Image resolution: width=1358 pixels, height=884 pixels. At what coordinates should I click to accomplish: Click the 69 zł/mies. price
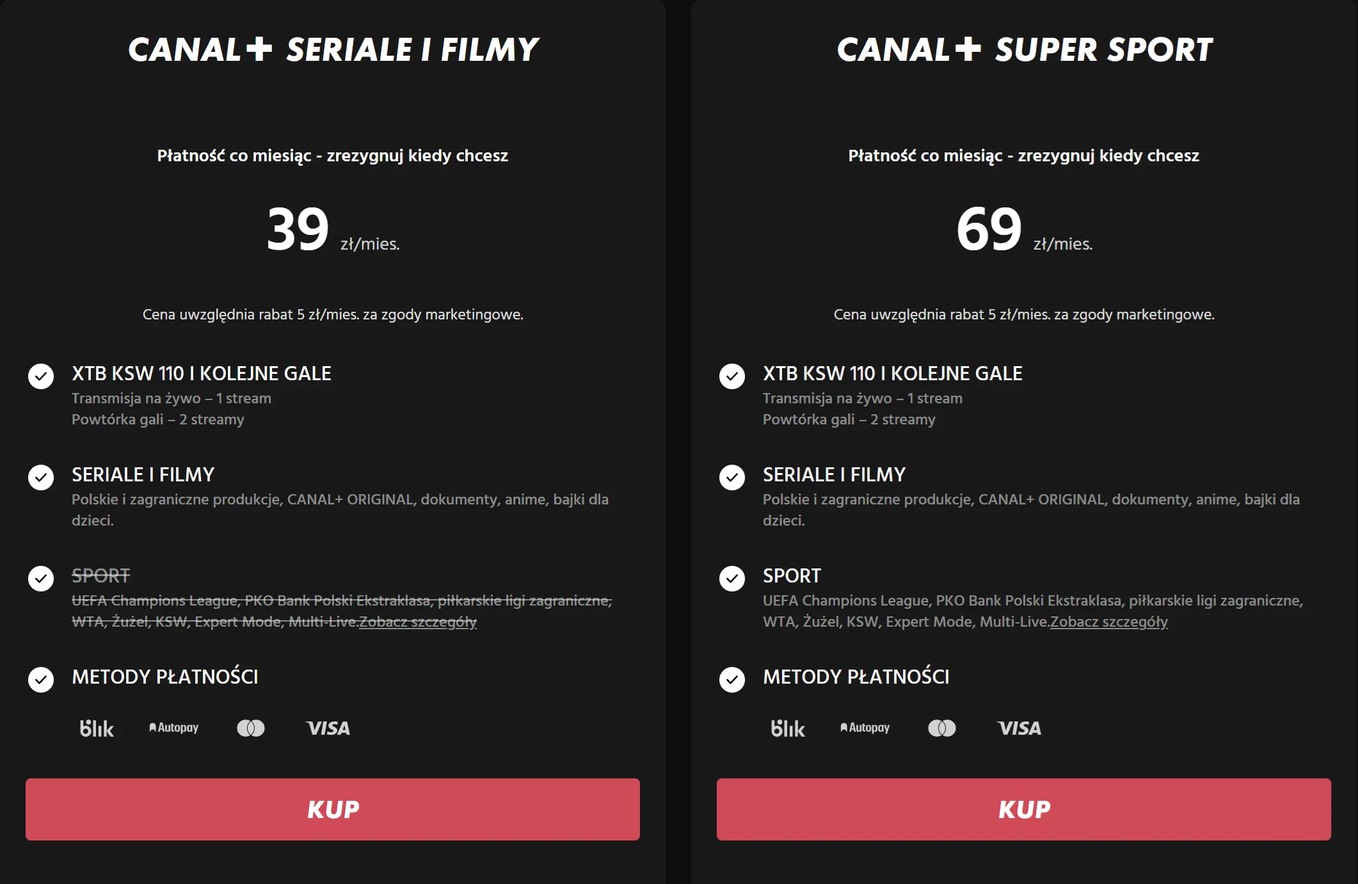click(x=1024, y=230)
